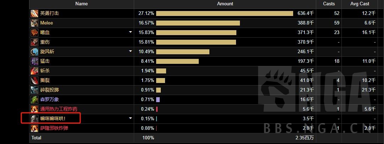Expand the 嘛咪嘛咪哄! row dropdown arrow

pyautogui.click(x=130, y=118)
